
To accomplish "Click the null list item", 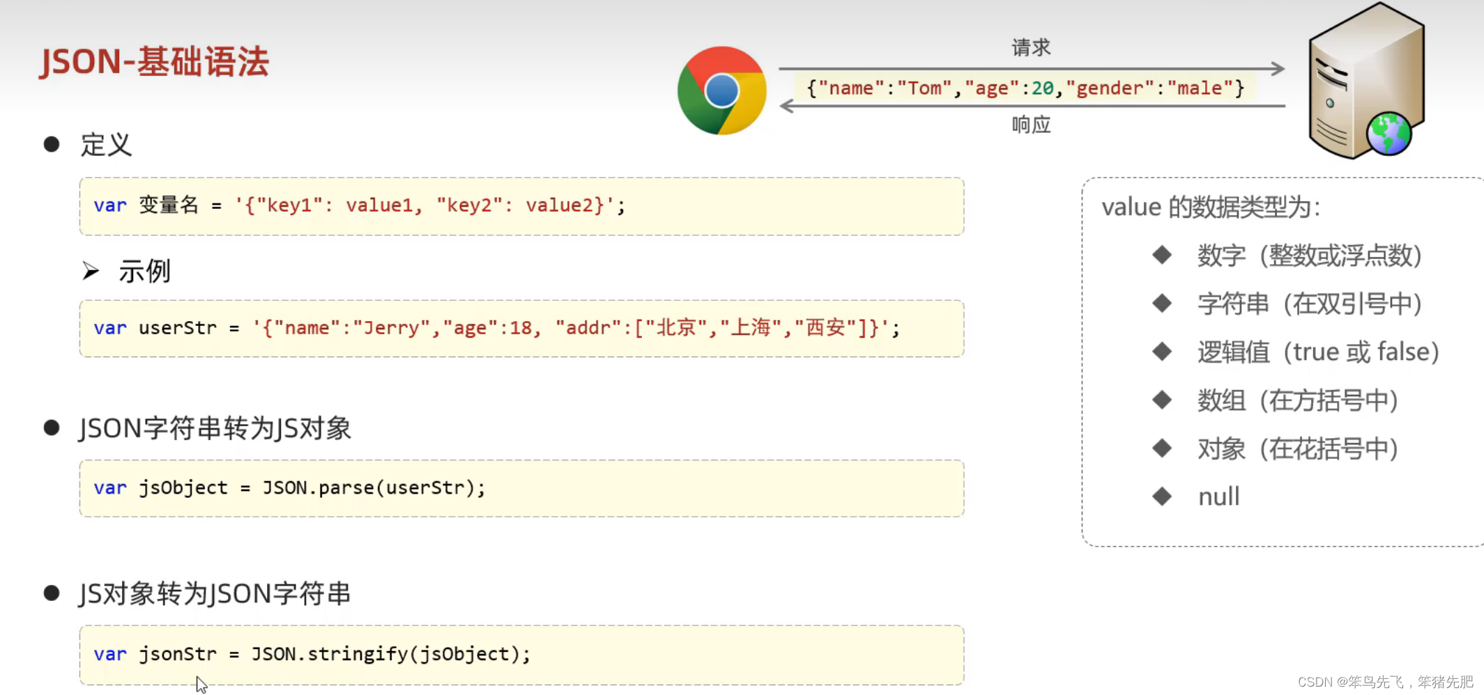I will point(1218,497).
